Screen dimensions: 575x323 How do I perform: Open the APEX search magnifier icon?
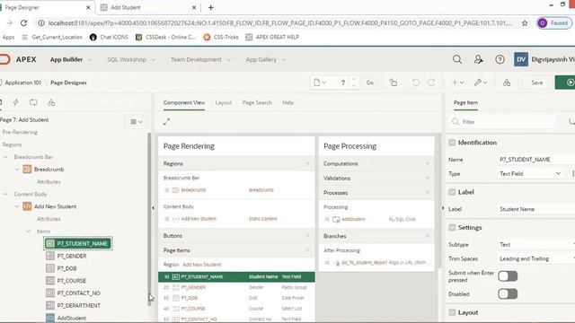457,59
